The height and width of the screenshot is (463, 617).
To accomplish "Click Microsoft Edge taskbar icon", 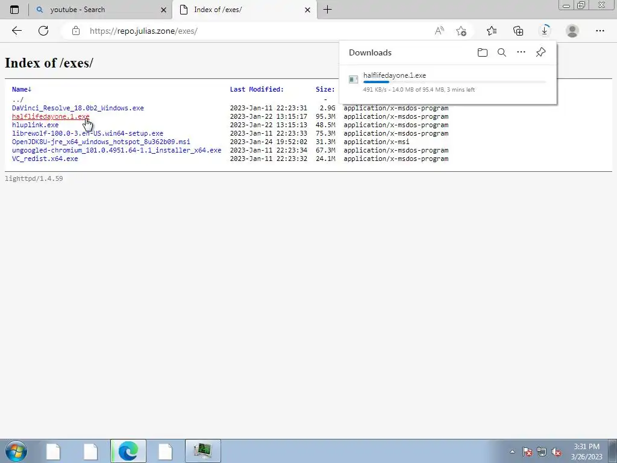I will [128, 451].
